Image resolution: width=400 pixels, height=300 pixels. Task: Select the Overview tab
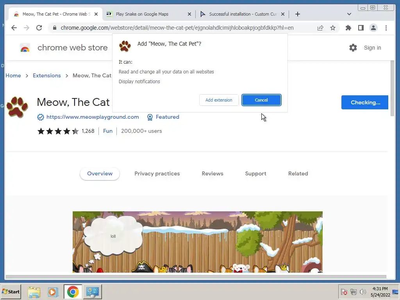pyautogui.click(x=100, y=174)
